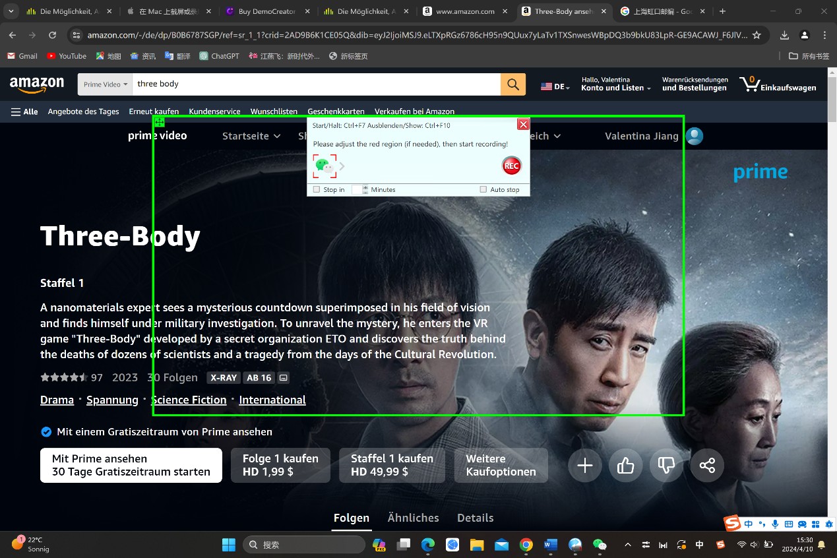
Task: Open the YouTube bookmark
Action: [67, 56]
